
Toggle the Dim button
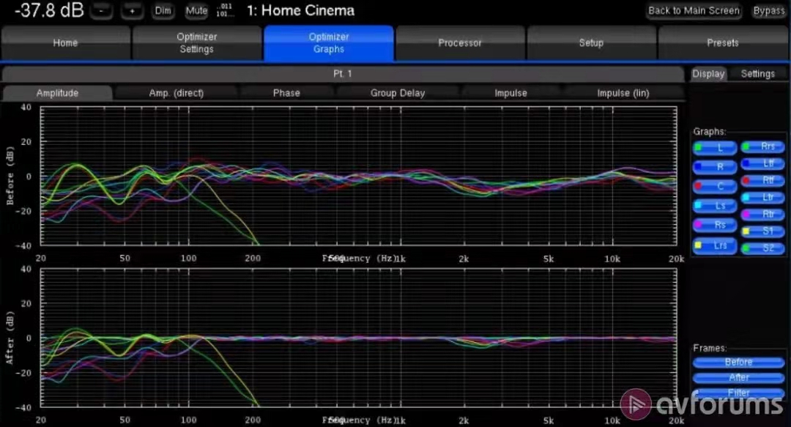pos(163,11)
